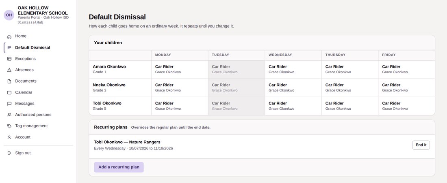
Task: Sign out of the parents portal
Action: click(38, 153)
